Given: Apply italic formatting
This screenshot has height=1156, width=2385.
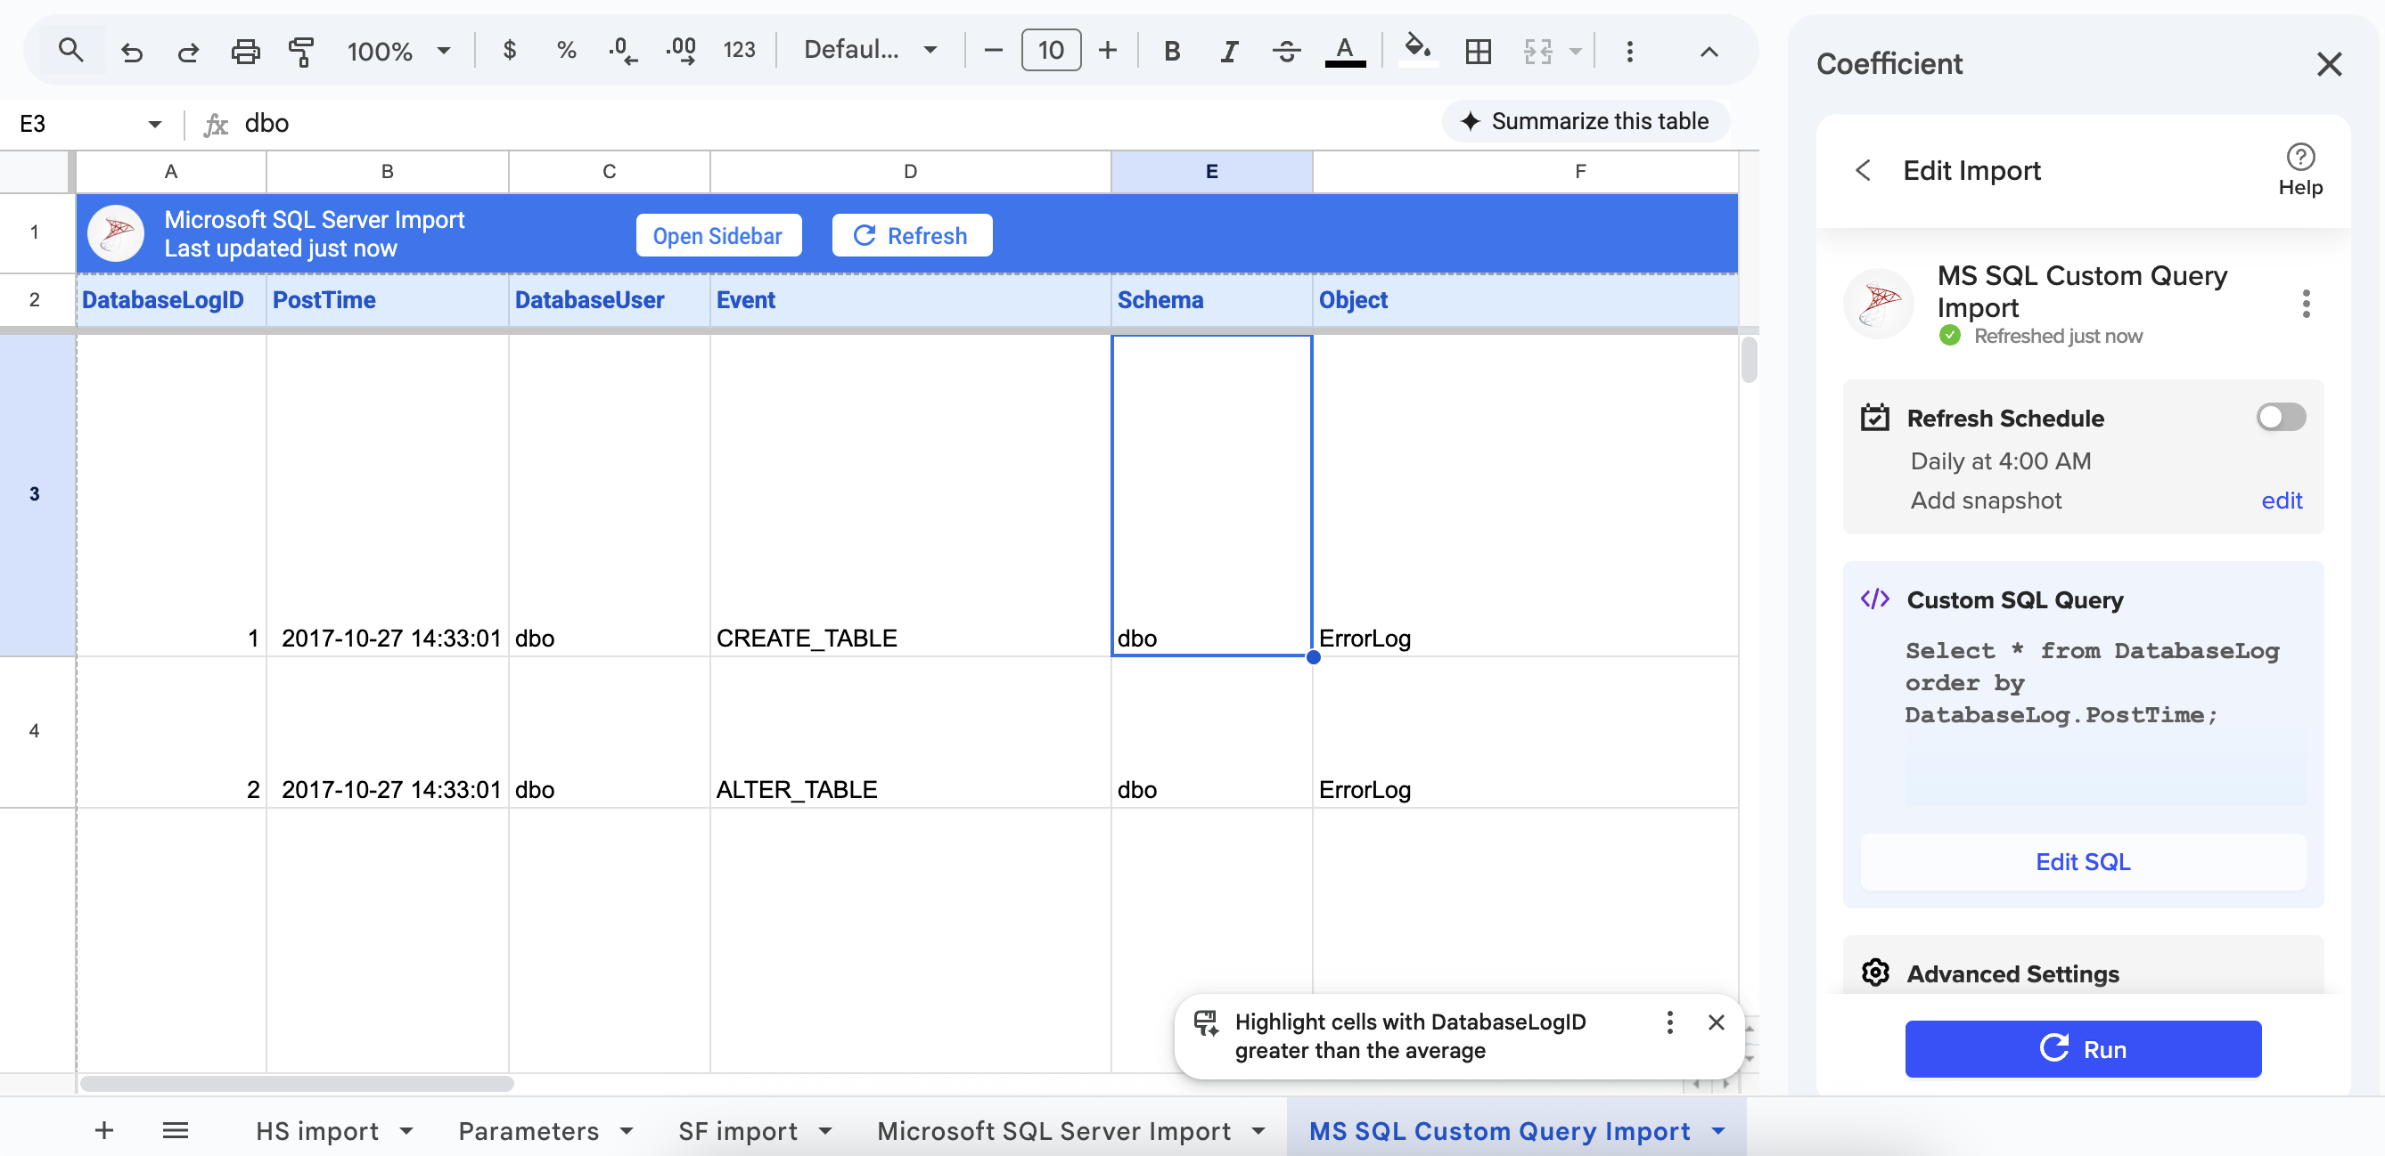Looking at the screenshot, I should [1229, 51].
